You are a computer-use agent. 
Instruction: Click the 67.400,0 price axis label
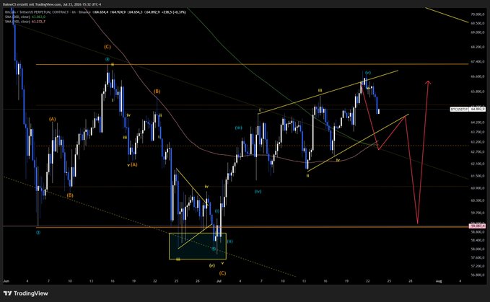pos(478,62)
